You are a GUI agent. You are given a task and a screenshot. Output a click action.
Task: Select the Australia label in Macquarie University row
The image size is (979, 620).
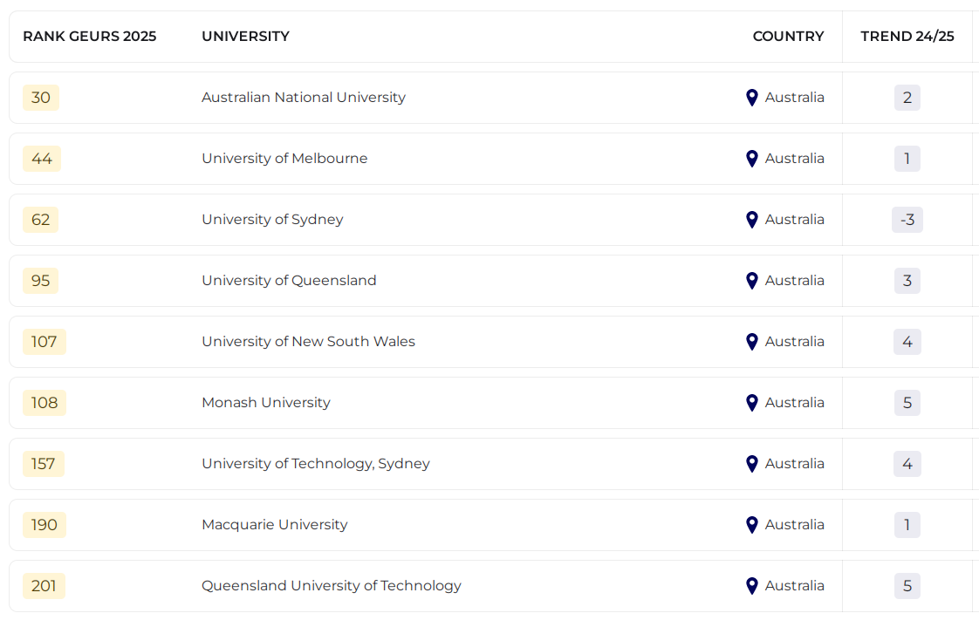click(x=794, y=525)
